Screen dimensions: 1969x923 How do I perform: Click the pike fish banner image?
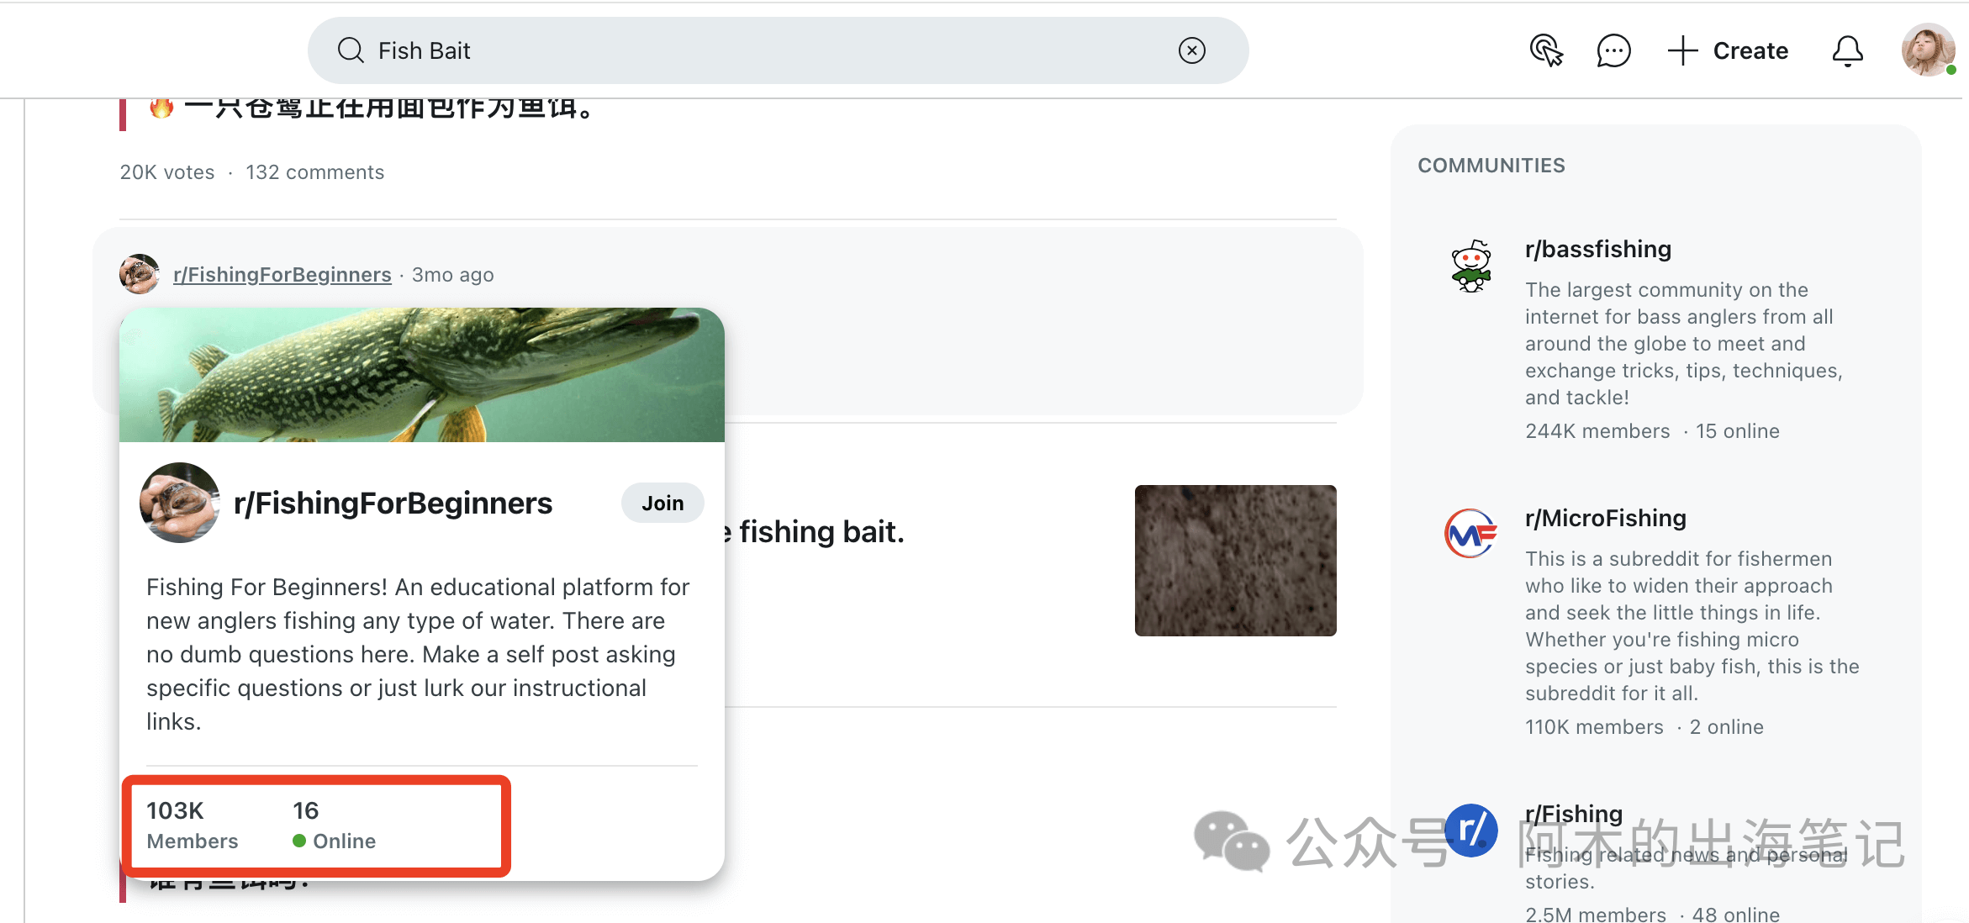(x=422, y=375)
